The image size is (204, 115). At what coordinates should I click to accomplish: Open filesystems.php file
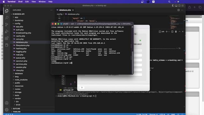point(23,45)
